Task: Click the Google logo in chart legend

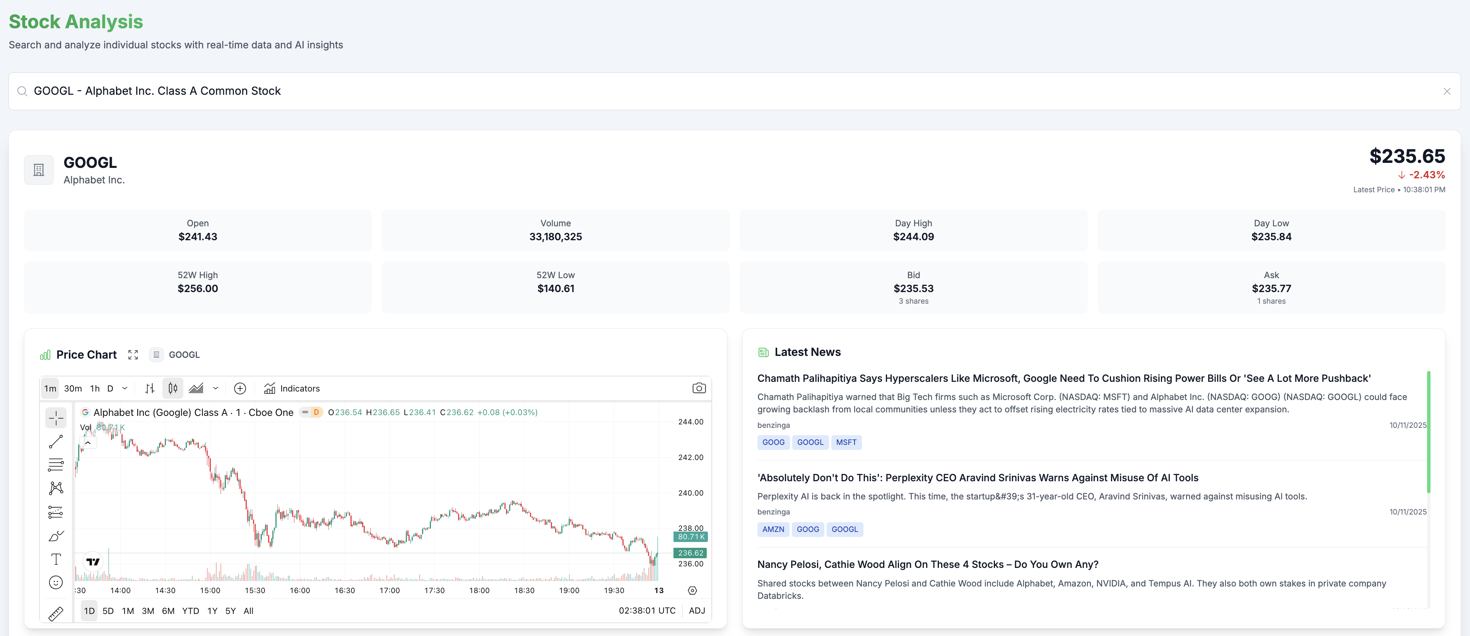Action: pyautogui.click(x=85, y=412)
